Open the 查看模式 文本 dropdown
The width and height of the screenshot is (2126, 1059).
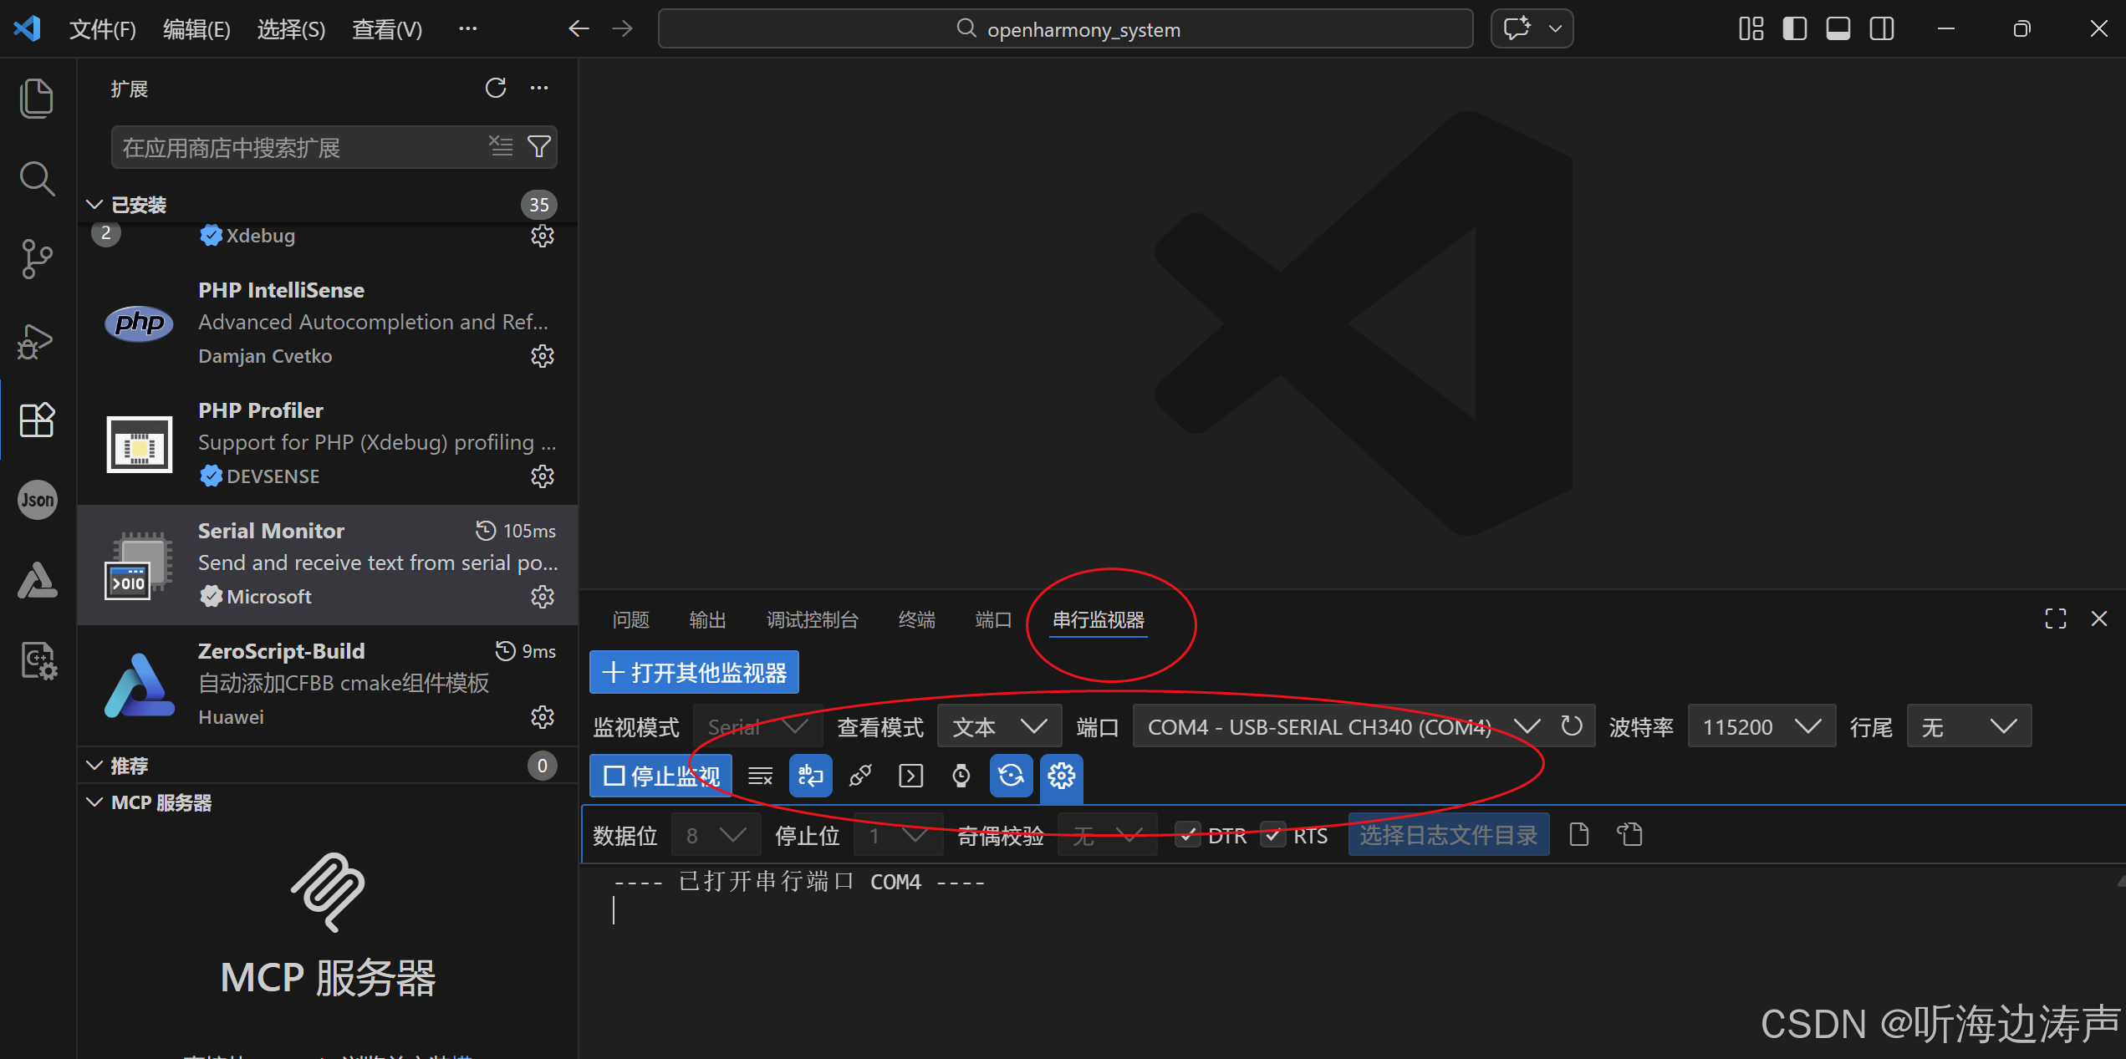(999, 726)
